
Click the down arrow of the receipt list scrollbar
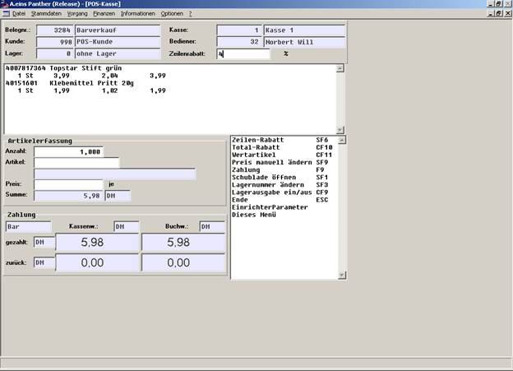point(340,130)
